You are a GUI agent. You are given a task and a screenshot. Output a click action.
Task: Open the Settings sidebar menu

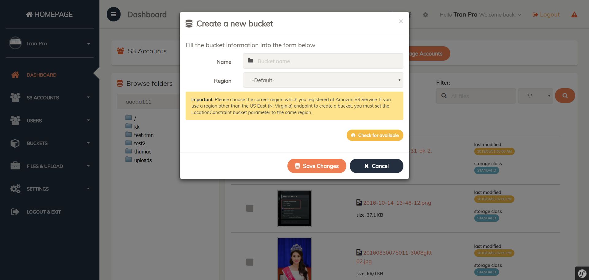coord(50,189)
